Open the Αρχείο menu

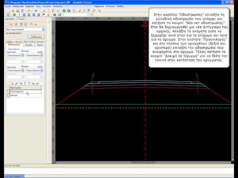8,6
